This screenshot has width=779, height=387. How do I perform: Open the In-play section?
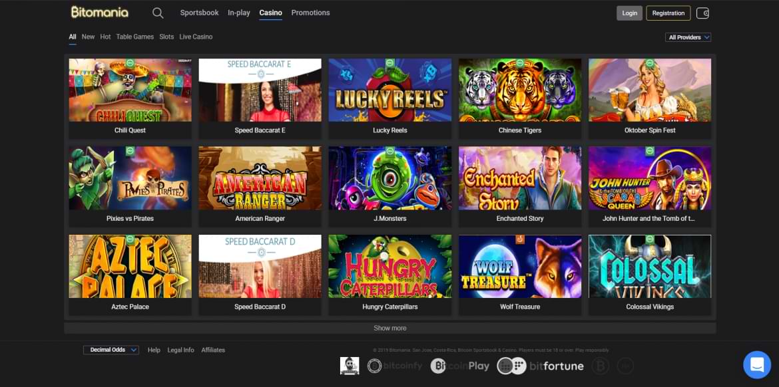point(239,13)
